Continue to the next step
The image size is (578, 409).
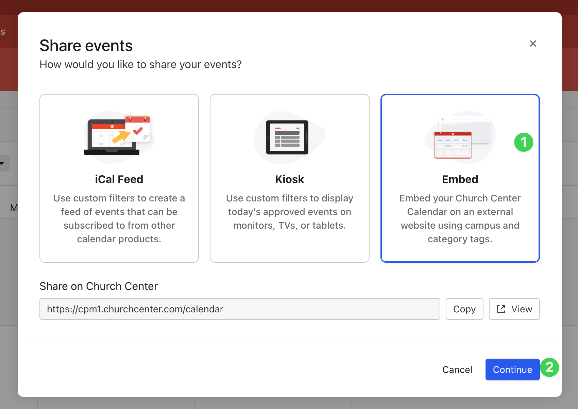pos(512,370)
